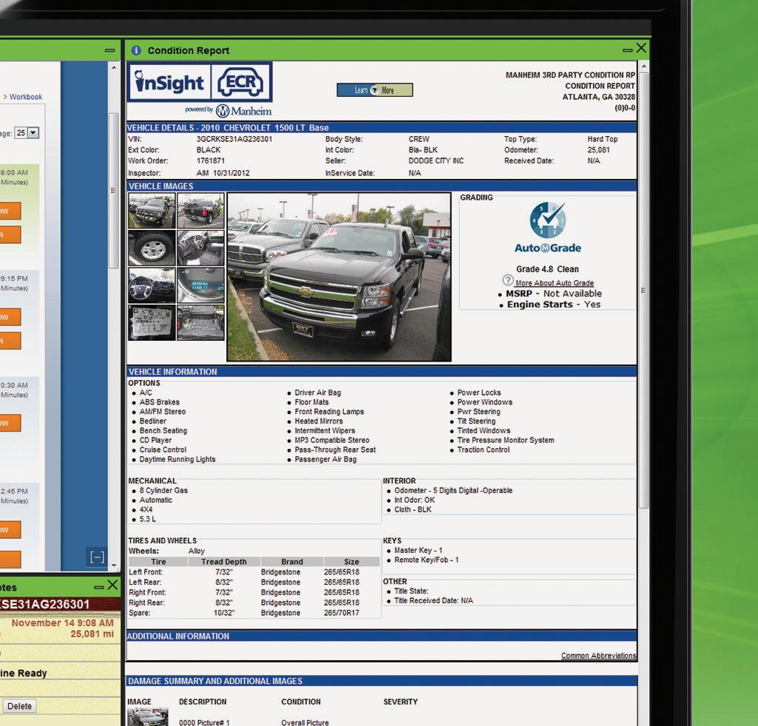Click 0000 Picture# 1 description
758x726 pixels.
tap(204, 722)
